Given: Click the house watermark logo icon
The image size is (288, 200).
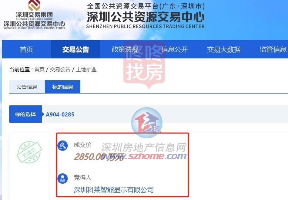Looking at the screenshot, I should (x=147, y=123).
